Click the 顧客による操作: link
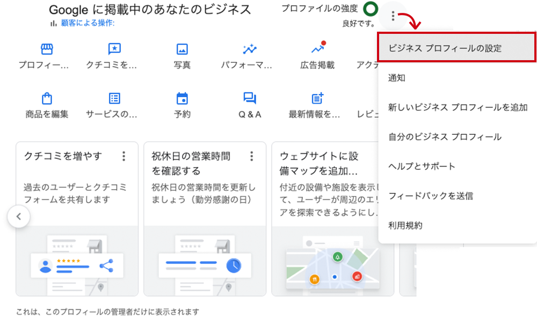Viewport: 537px width, 325px height. 88,23
